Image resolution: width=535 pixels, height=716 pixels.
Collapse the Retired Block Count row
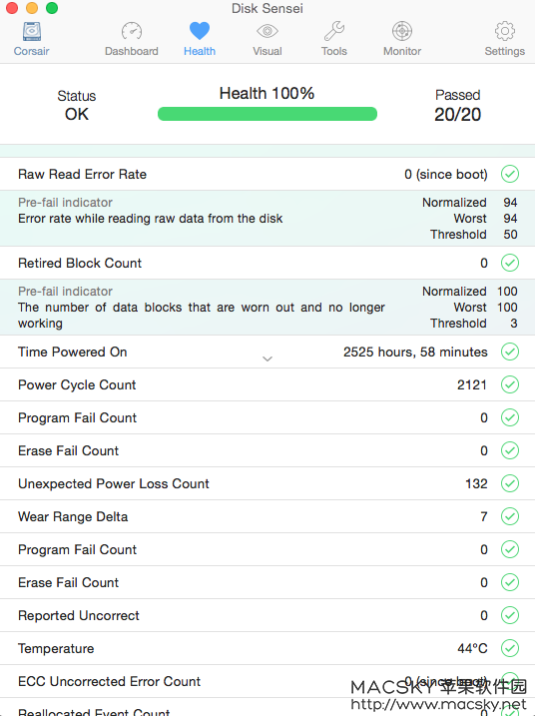[x=267, y=263]
